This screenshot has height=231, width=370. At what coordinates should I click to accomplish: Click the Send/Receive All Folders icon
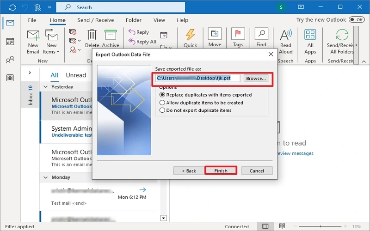(x=342, y=36)
